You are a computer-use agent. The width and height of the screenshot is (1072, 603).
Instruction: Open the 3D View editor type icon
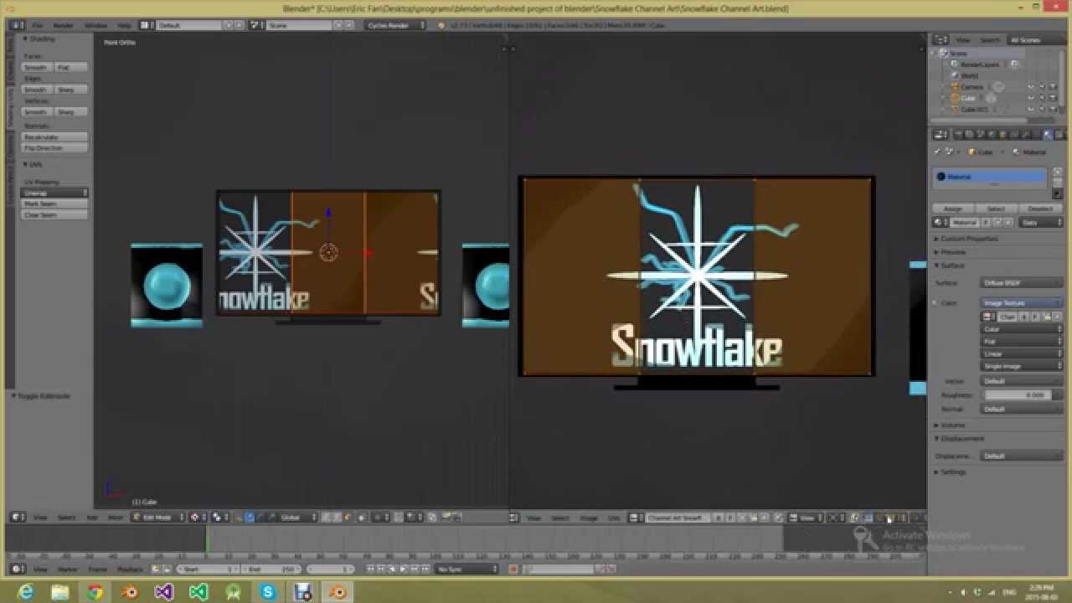(x=17, y=518)
